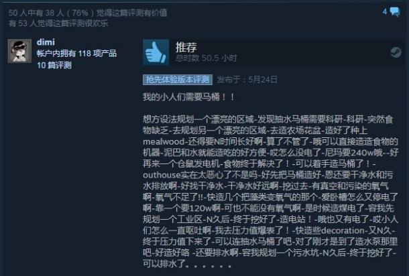409x276 pixels.
Task: Click the 抢先体验版本评测 badge
Action: (x=178, y=80)
